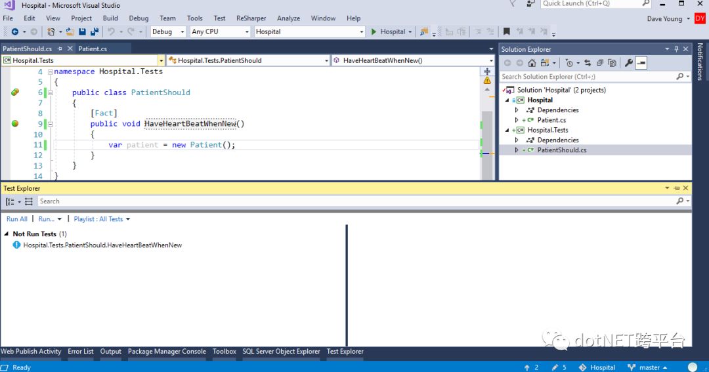Viewport: 709px width, 372px height.
Task: Click Home icon in Solution Explorer toolbar
Action: (x=532, y=63)
